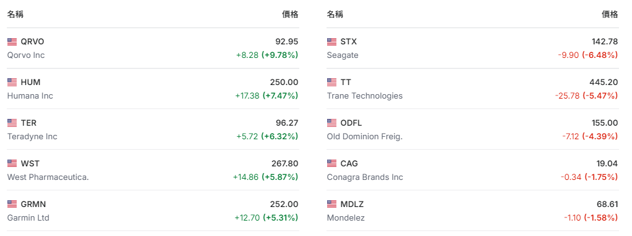Open the Old Dominion Freig. listing
632x236 pixels.
pos(365,136)
